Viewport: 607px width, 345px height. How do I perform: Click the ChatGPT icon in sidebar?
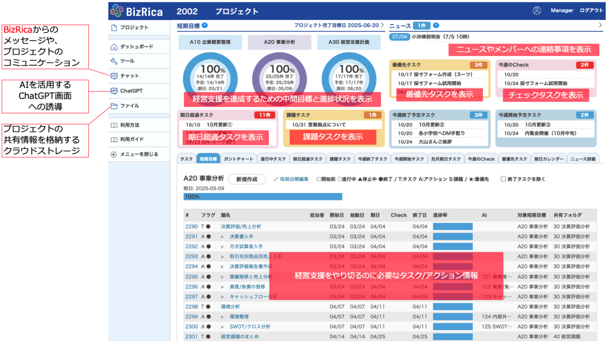click(114, 91)
